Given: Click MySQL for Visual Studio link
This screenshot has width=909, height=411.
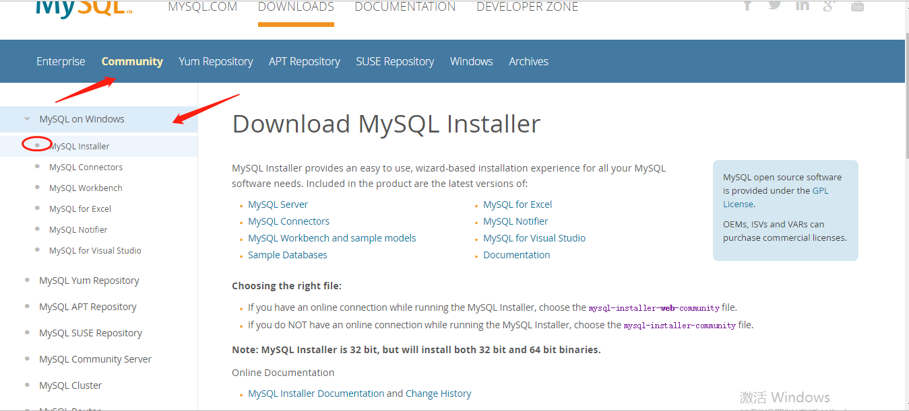Looking at the screenshot, I should coord(534,237).
